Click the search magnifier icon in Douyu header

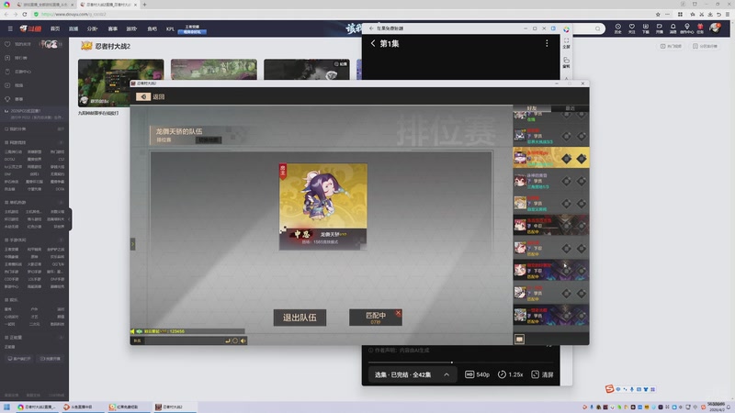tap(598, 28)
